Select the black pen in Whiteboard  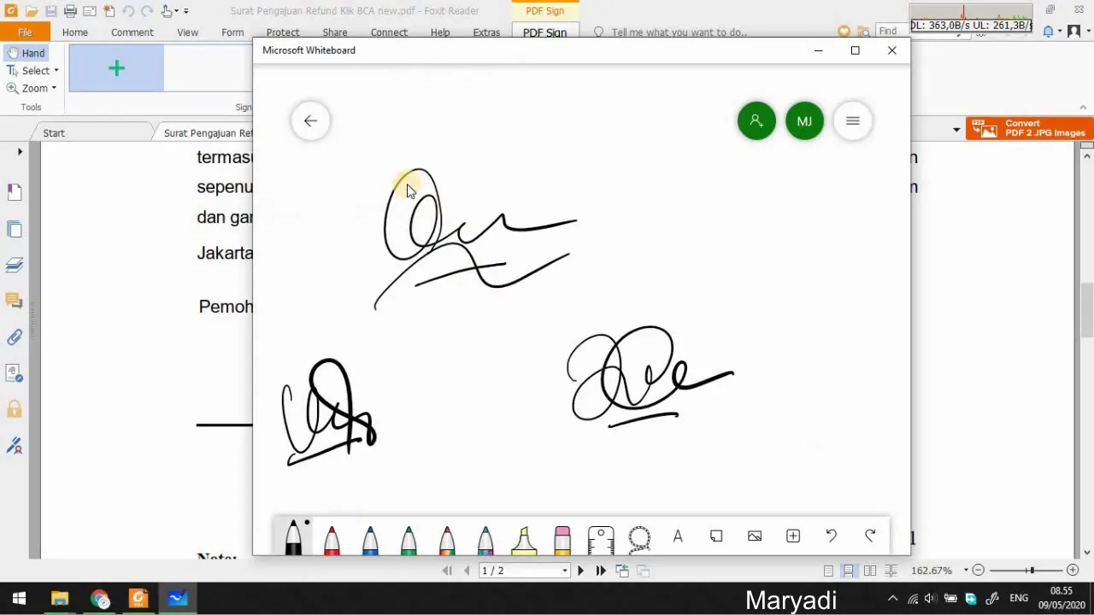pos(293,536)
